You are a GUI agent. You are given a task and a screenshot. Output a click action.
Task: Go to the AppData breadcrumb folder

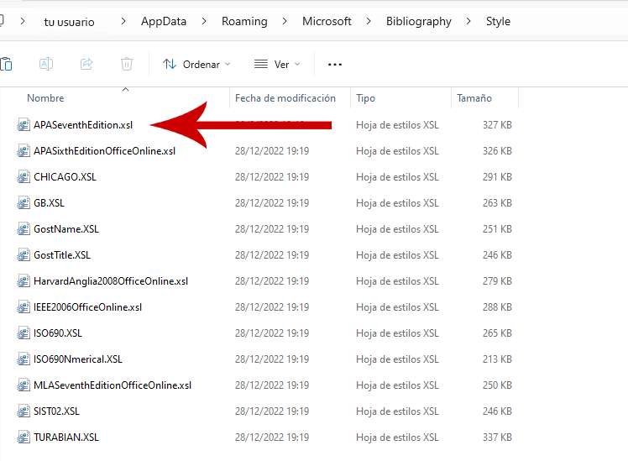pyautogui.click(x=164, y=21)
